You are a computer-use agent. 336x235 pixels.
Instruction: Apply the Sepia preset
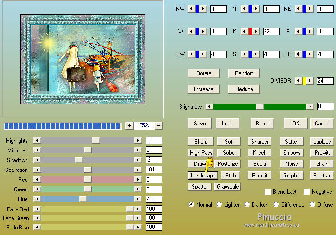(x=259, y=164)
